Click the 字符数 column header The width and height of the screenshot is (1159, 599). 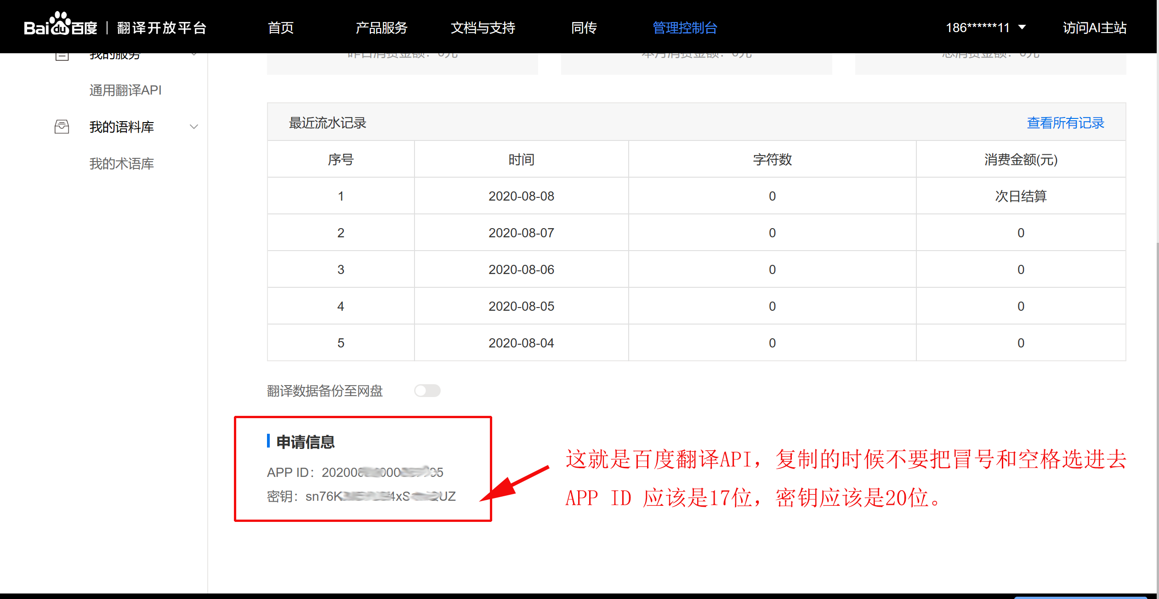772,159
